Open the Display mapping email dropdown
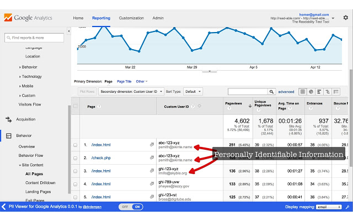Viewport: 353px width, 221px height. (329, 207)
